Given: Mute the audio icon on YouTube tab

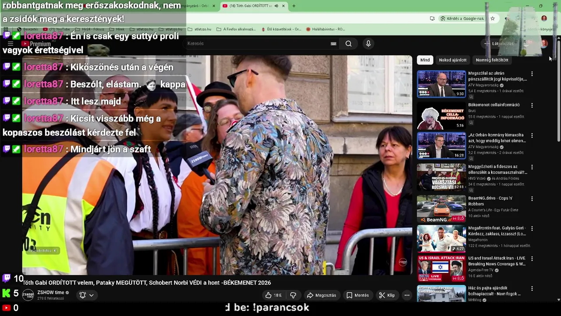Looking at the screenshot, I should point(276,6).
